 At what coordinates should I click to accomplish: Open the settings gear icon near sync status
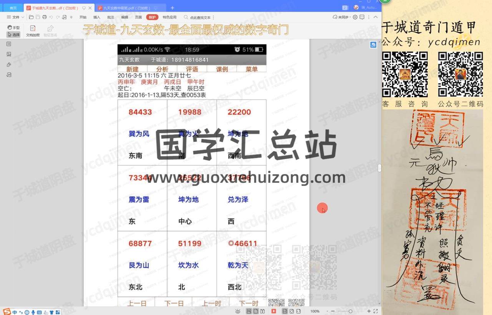point(355,17)
